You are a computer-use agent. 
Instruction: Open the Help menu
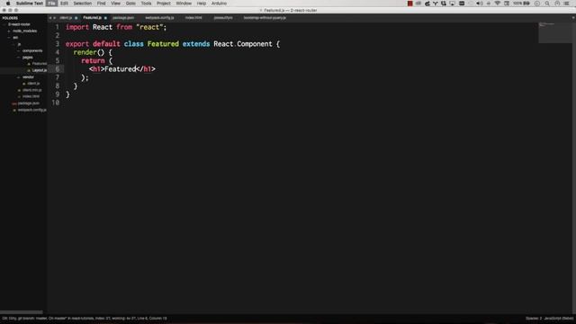202,4
